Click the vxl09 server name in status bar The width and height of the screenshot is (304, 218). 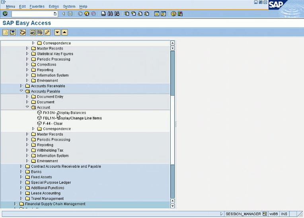(274, 214)
